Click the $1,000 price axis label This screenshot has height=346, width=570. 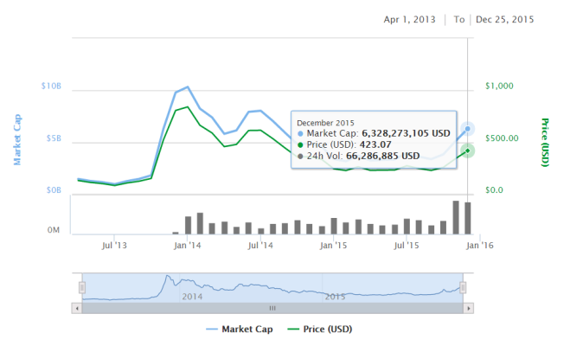(x=499, y=86)
